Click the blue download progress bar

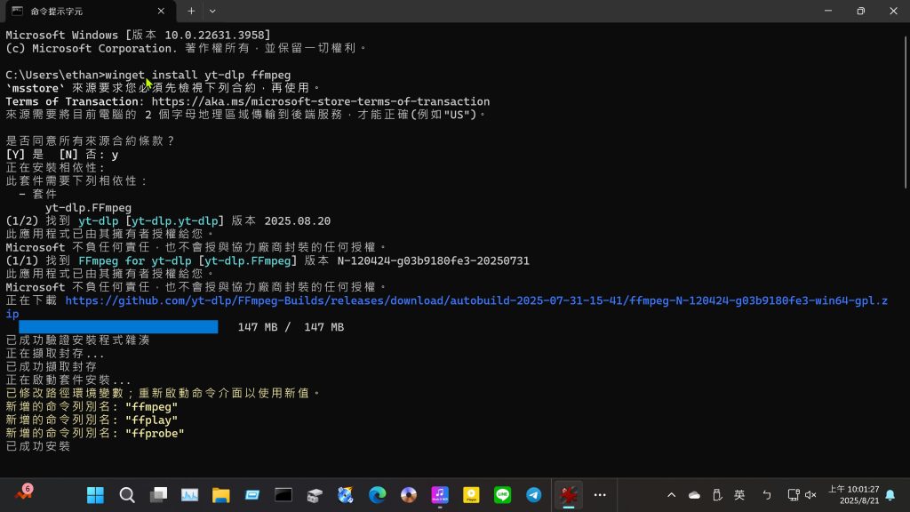click(118, 327)
